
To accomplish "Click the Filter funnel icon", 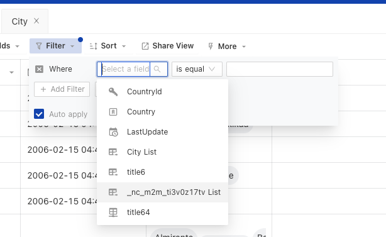I will click(38, 46).
